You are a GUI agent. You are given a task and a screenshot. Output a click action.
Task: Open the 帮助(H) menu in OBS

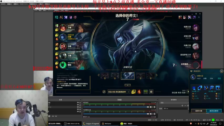pyautogui.click(x=47, y=4)
